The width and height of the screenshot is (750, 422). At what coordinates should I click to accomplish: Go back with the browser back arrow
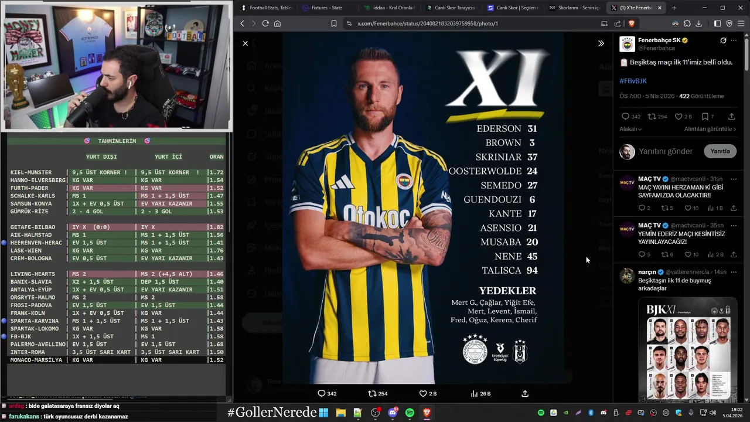point(242,23)
